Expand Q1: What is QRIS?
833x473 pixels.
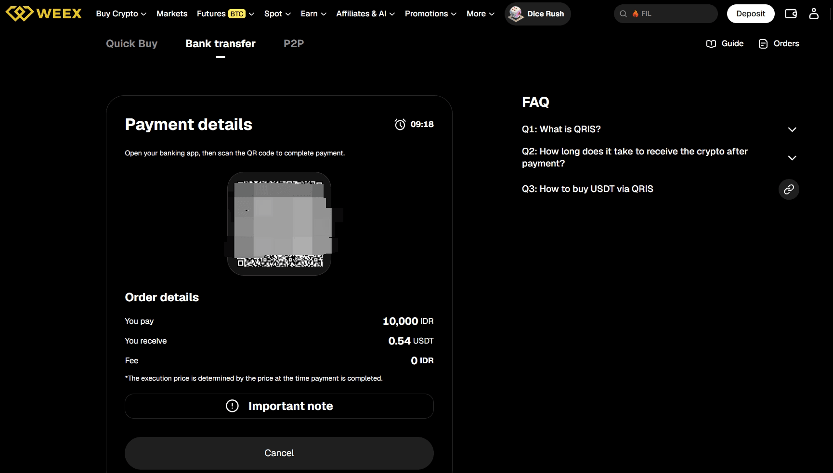tap(659, 129)
